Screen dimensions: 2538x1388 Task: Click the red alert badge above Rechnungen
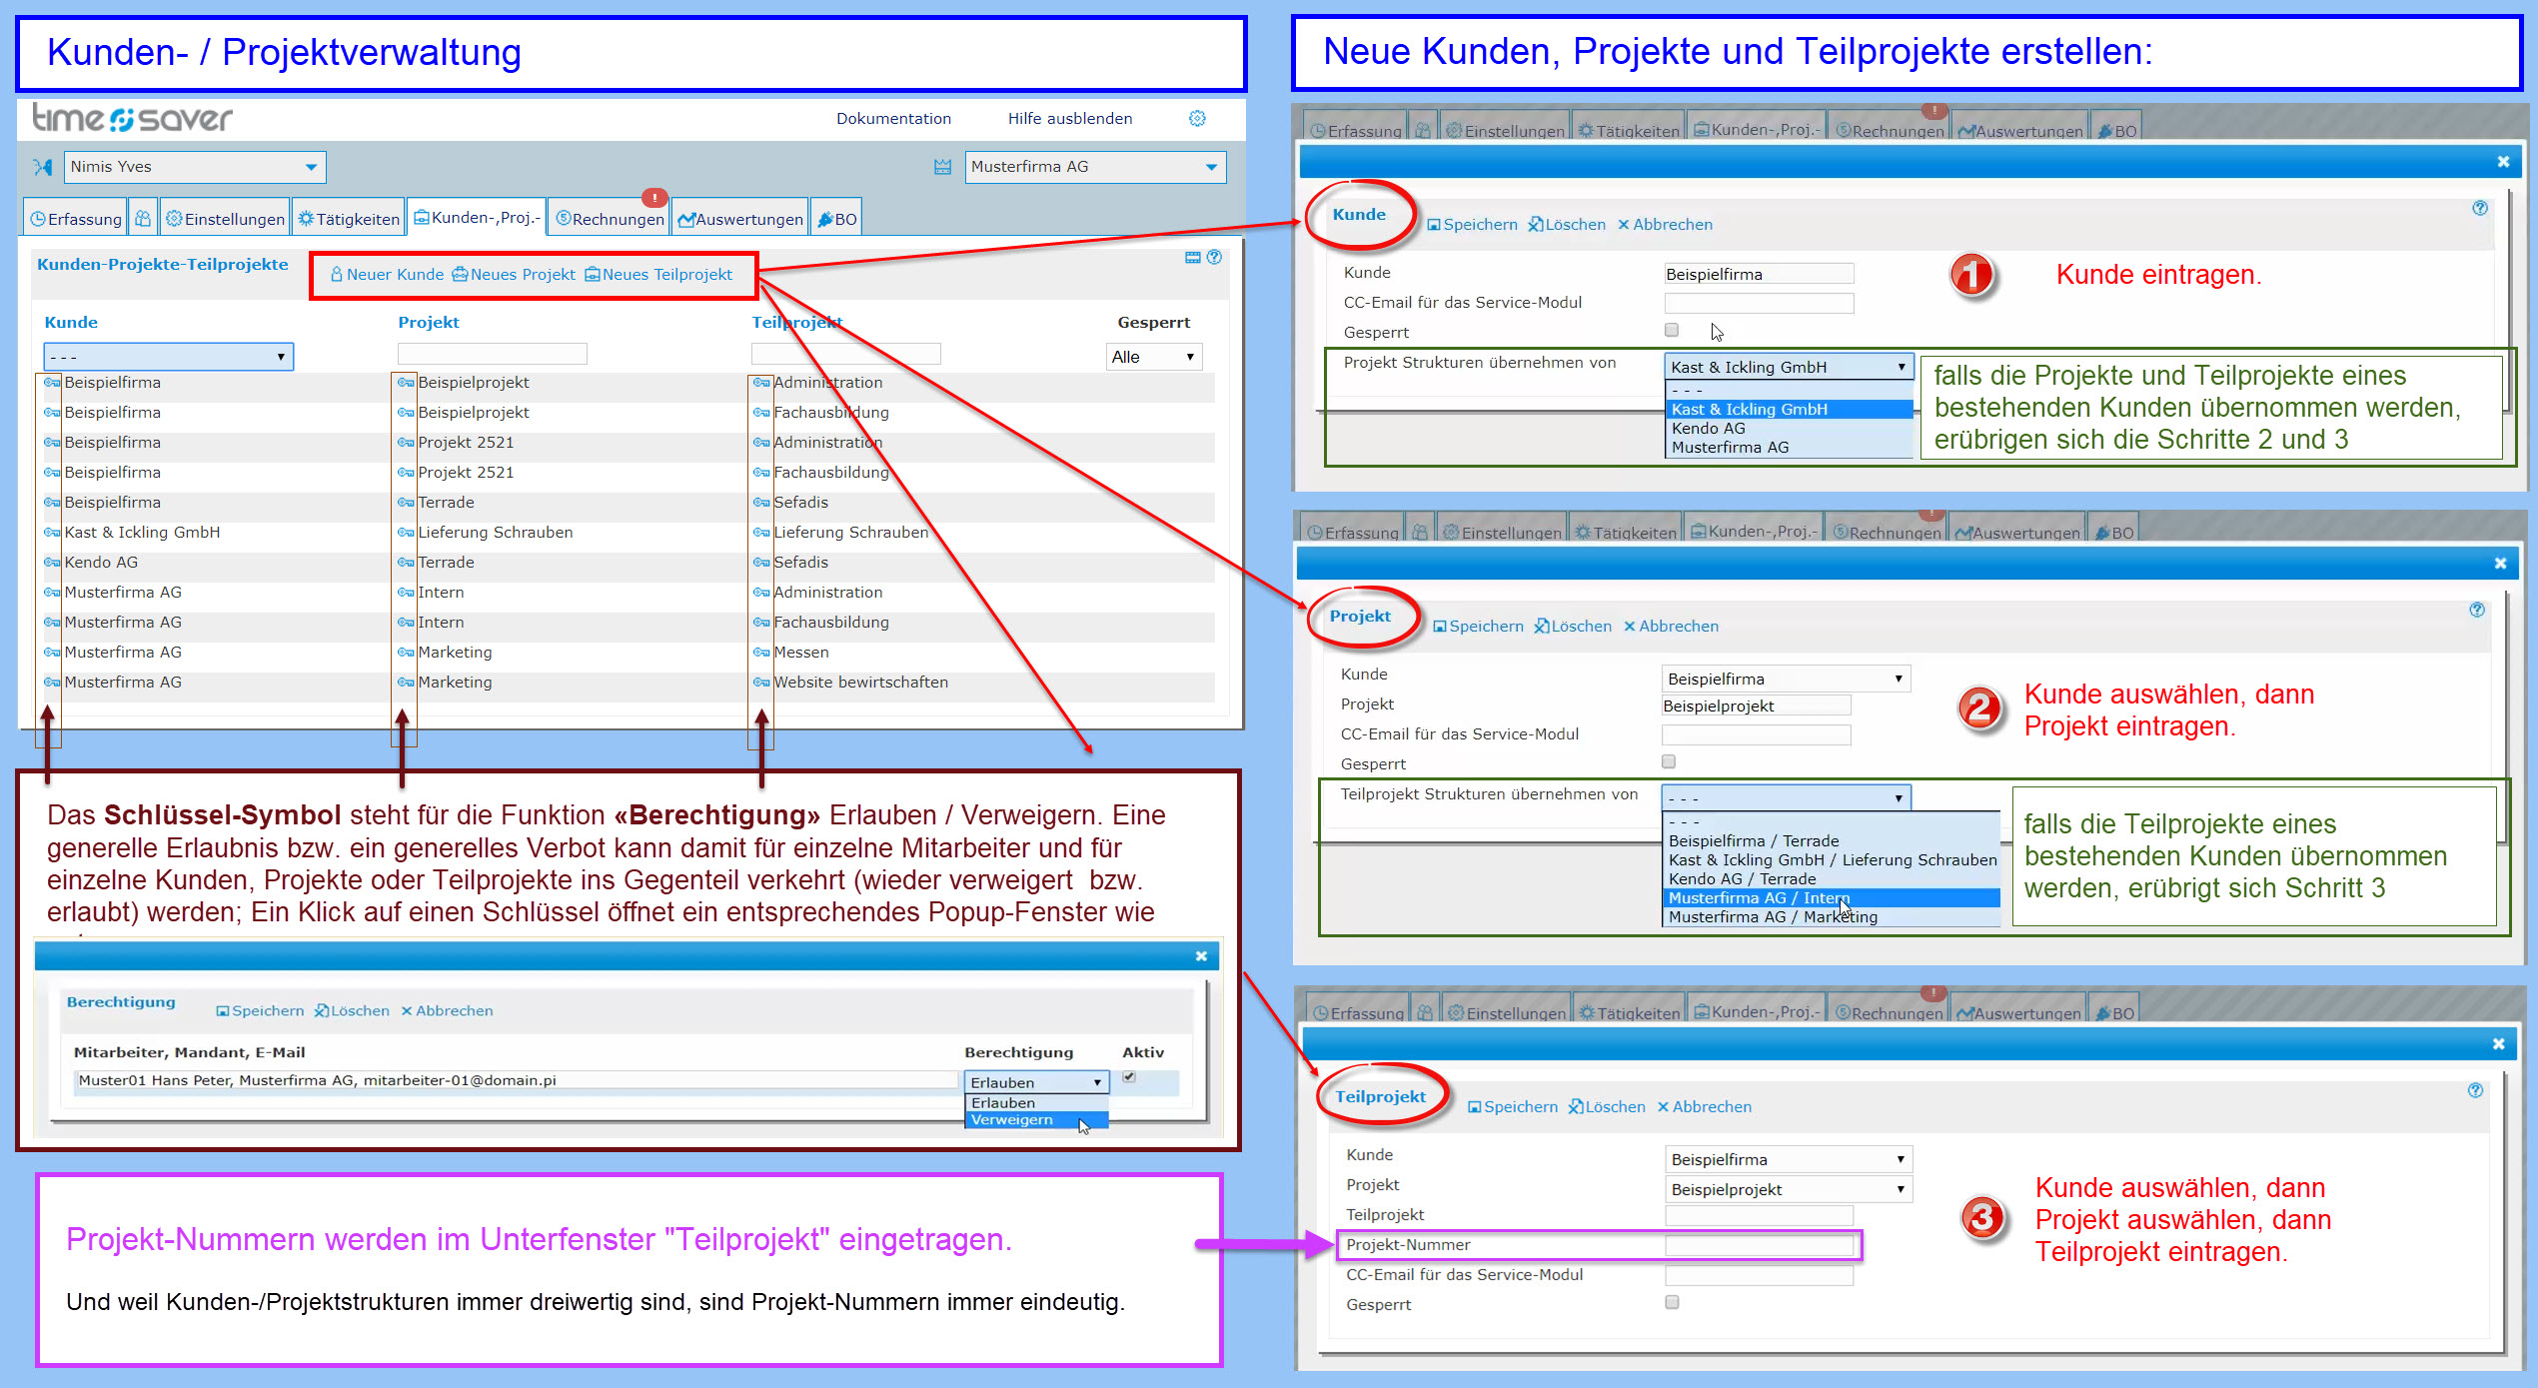[x=654, y=198]
